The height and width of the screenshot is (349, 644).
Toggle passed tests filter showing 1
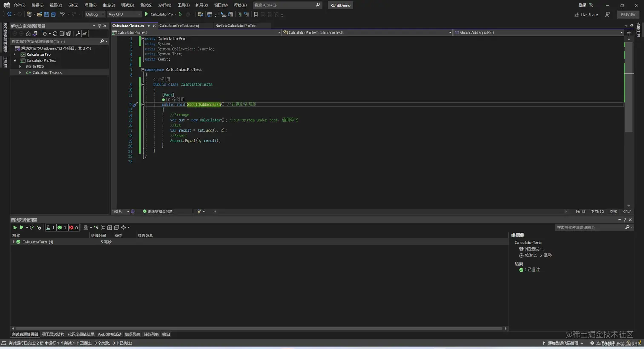pos(62,228)
